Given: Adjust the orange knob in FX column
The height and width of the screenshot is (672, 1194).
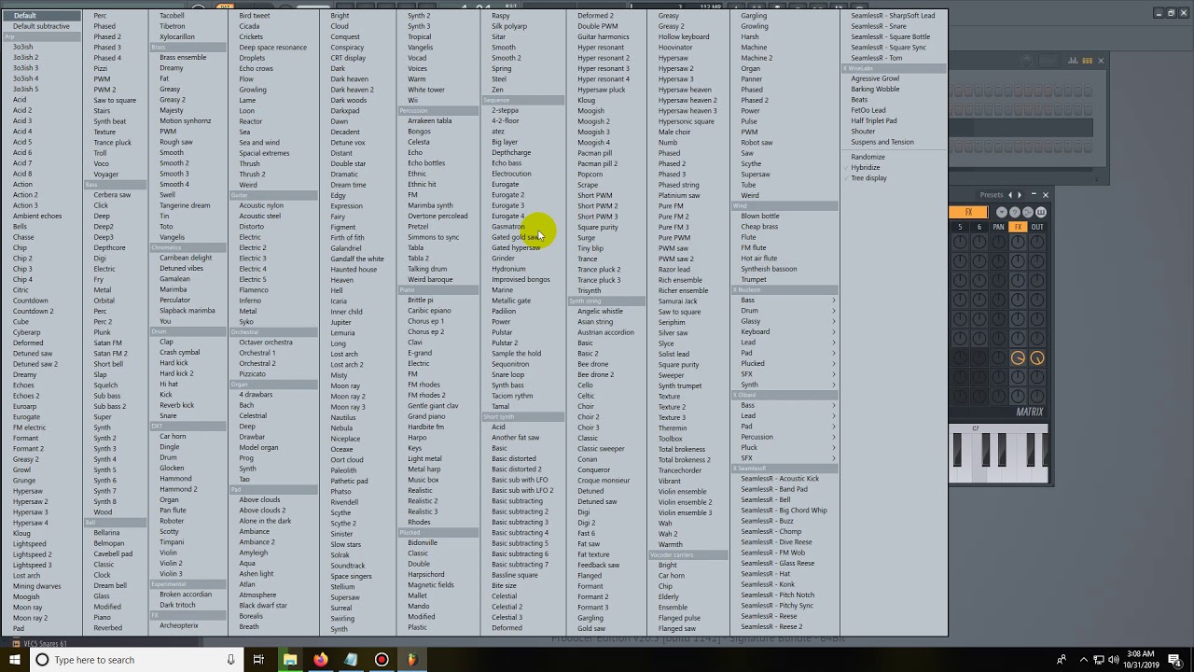Looking at the screenshot, I should (x=1018, y=358).
